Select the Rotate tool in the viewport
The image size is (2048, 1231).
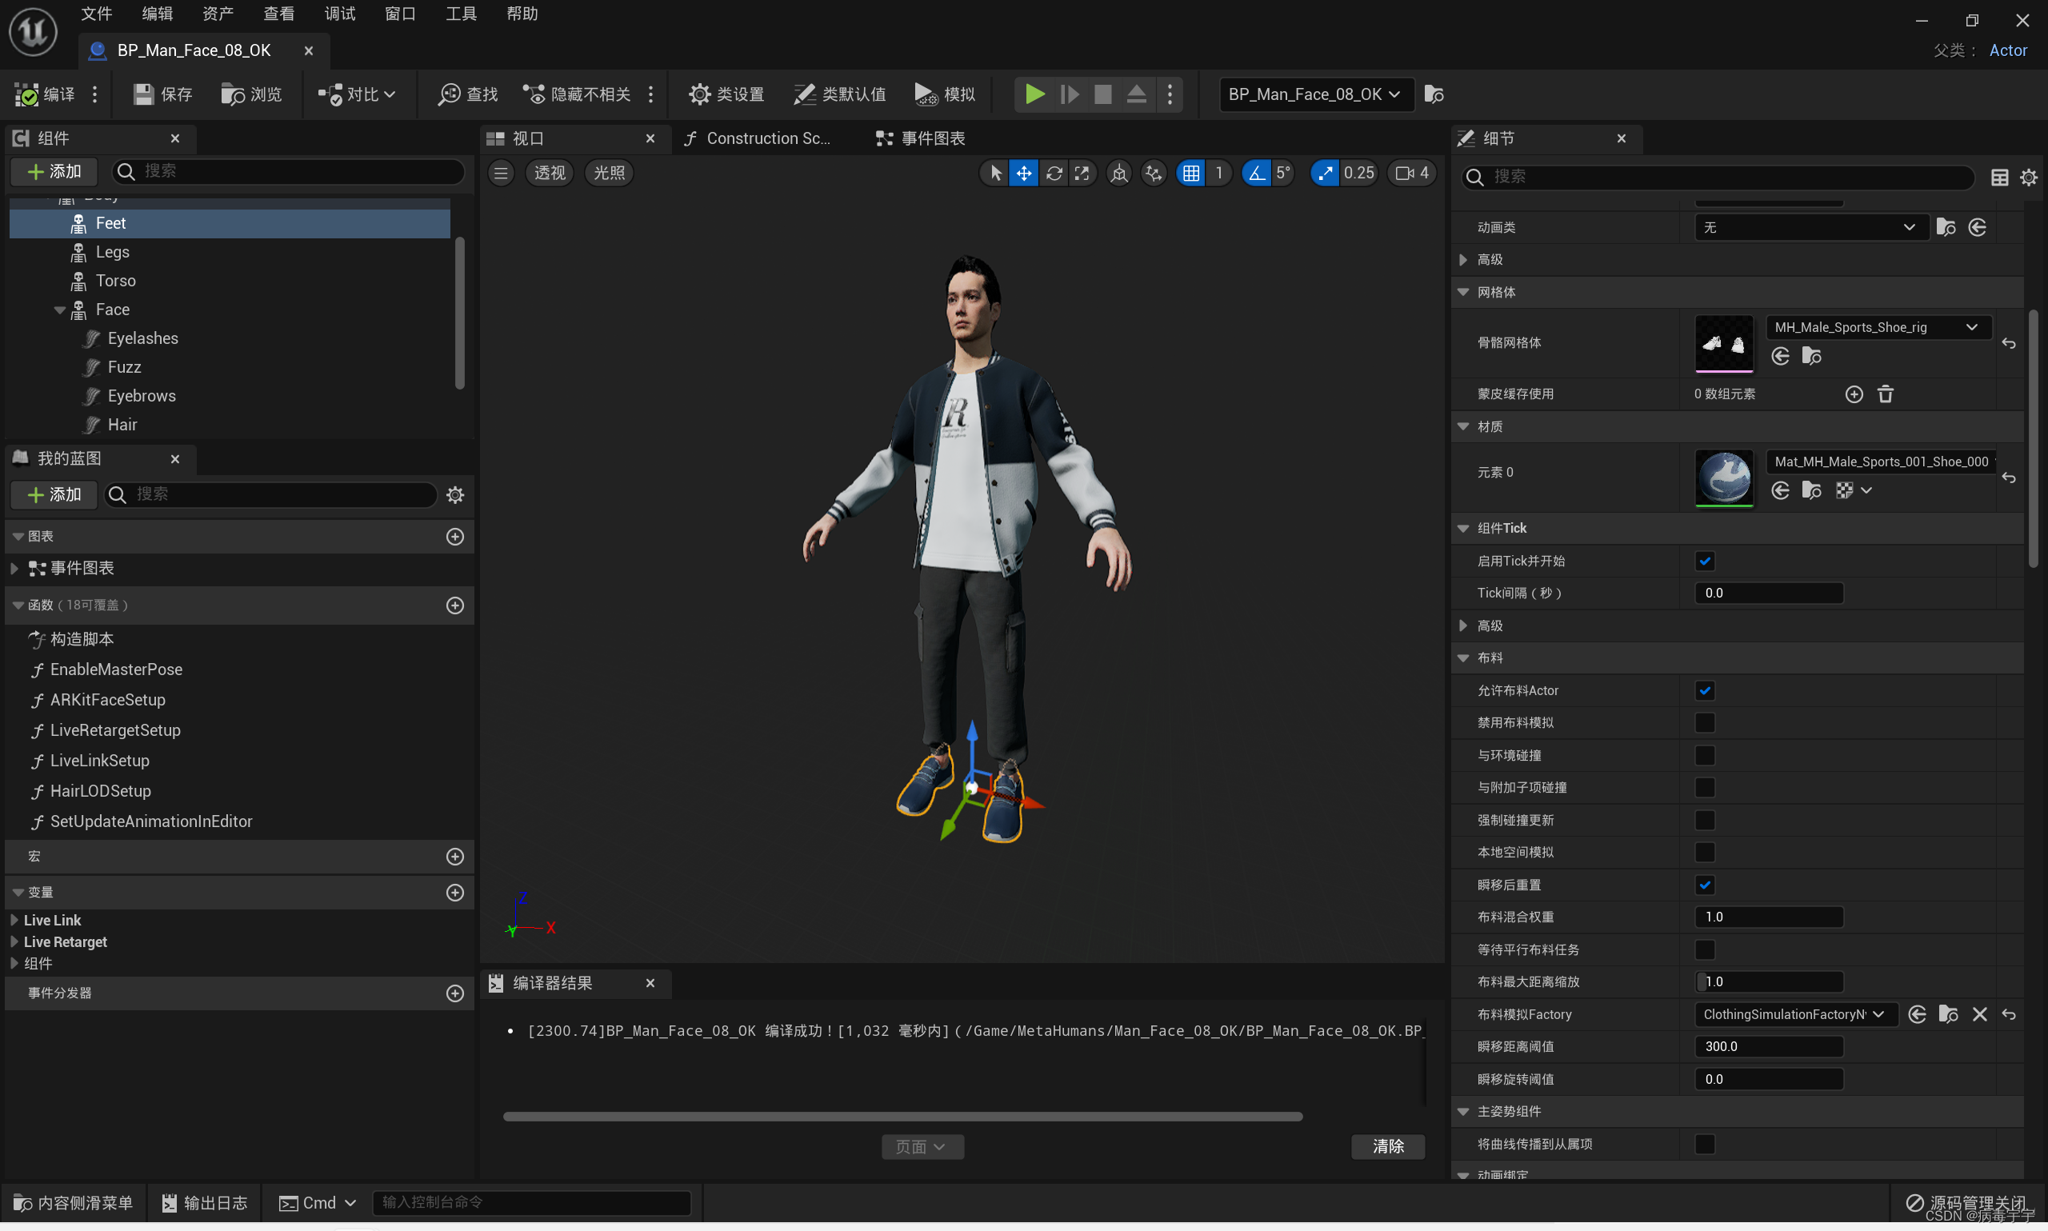(x=1054, y=173)
